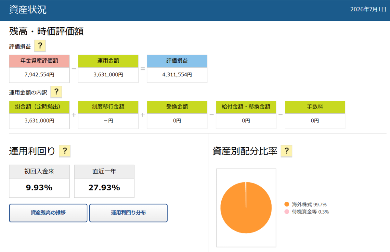The image size is (390, 252).
Task: Click the 資産残高の推移 button
Action: point(48,213)
